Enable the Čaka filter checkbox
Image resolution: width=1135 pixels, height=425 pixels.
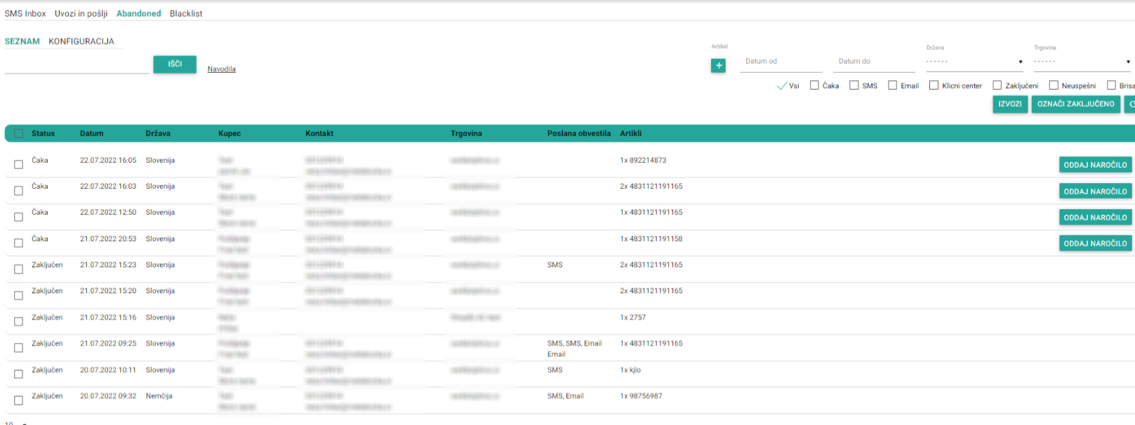click(815, 86)
